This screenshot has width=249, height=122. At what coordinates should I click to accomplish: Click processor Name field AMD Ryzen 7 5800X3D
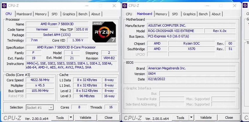pyautogui.click(x=57, y=24)
